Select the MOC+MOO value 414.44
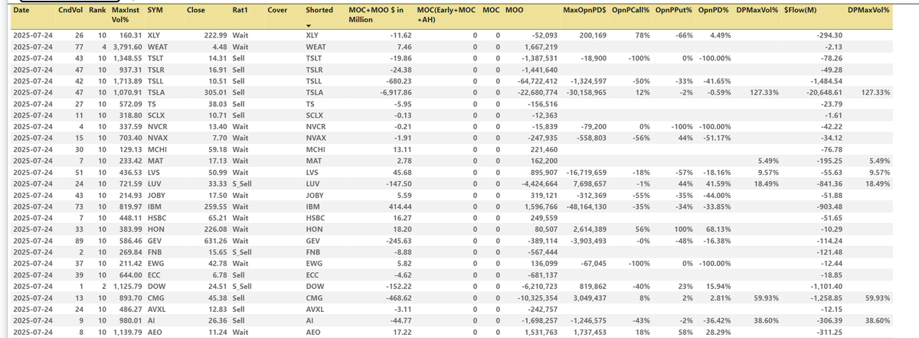The width and height of the screenshot is (919, 338). [x=399, y=206]
